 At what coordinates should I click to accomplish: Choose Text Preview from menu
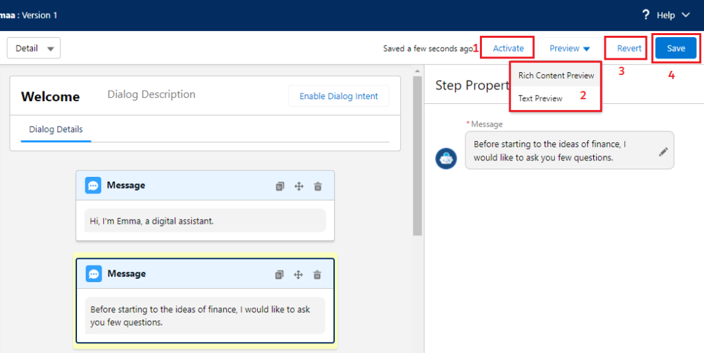540,98
